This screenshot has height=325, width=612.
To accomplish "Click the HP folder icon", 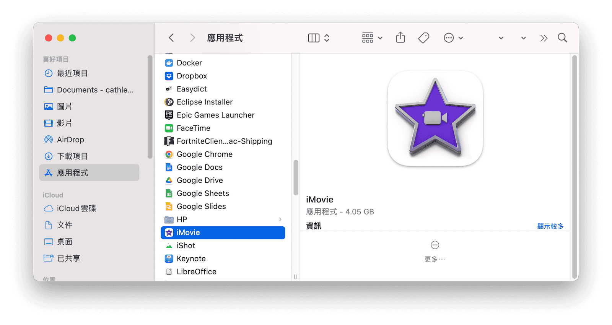I will (x=169, y=219).
